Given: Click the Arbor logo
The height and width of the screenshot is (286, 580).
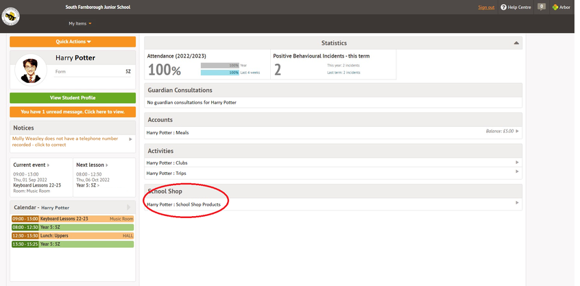Looking at the screenshot, I should (561, 8).
